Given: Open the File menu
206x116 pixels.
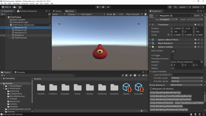Looking at the screenshot, I should coord(2,4).
